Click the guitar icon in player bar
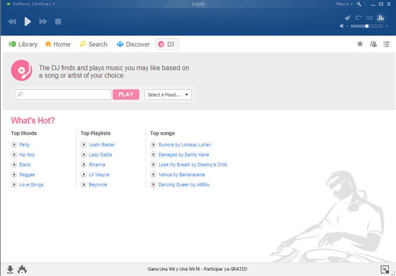Image resolution: width=396 pixels, height=276 pixels. coord(348,18)
